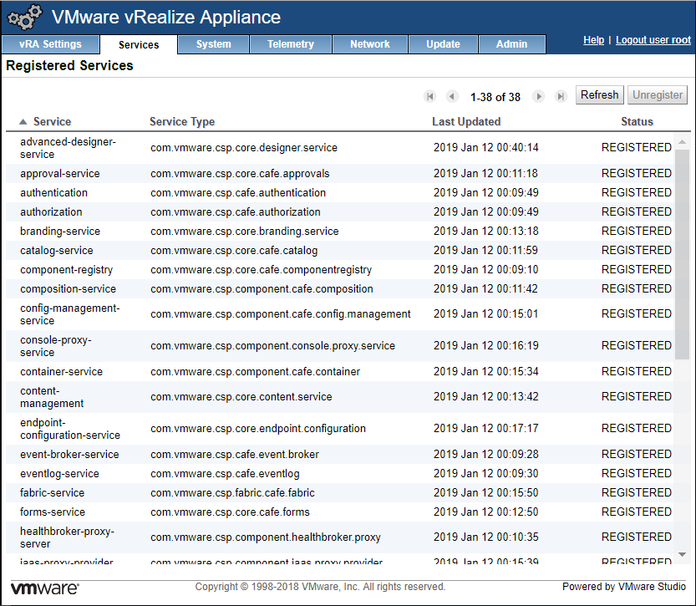This screenshot has width=696, height=606.
Task: Select the authorization service row
Action: (339, 211)
